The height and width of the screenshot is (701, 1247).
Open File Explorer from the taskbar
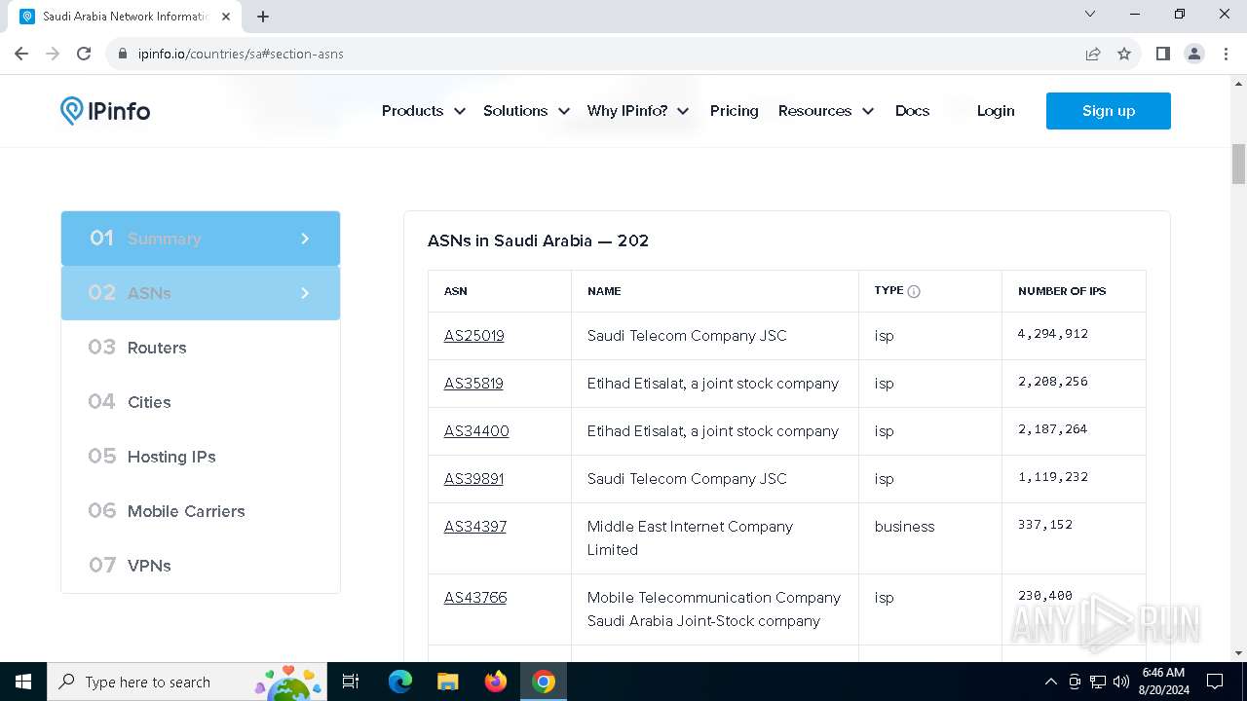(447, 682)
